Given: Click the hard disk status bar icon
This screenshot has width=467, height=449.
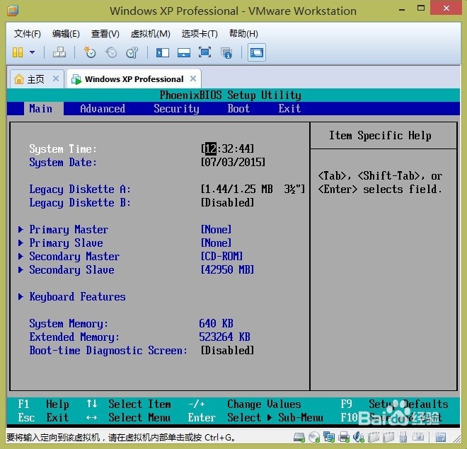Looking at the screenshot, I should pyautogui.click(x=299, y=437).
